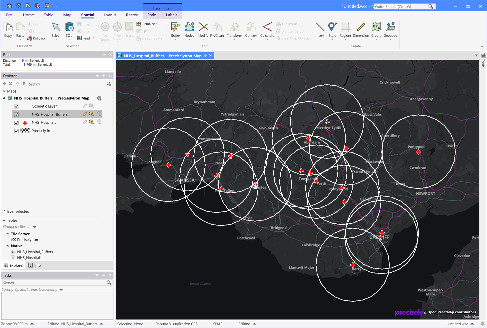
Task: Toggle Cosmetic Layer visibility
Action: tap(16, 106)
